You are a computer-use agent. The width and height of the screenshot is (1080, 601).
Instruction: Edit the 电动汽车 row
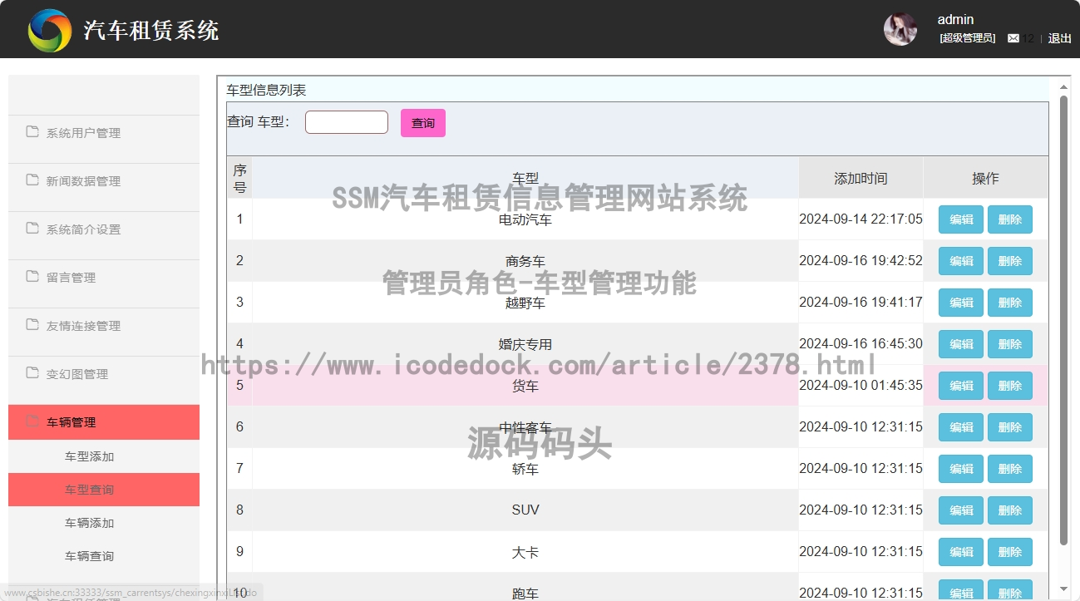point(961,219)
